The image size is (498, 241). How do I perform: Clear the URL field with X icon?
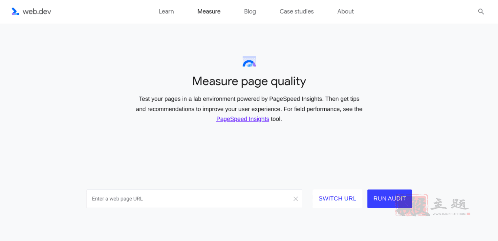(295, 199)
